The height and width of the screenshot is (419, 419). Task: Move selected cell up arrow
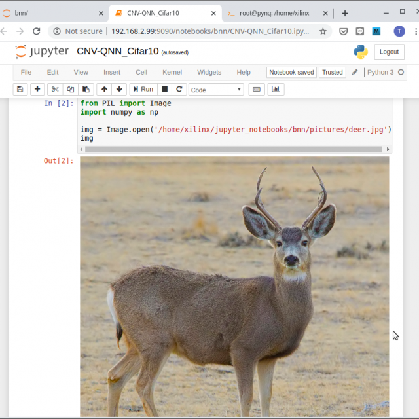(104, 89)
